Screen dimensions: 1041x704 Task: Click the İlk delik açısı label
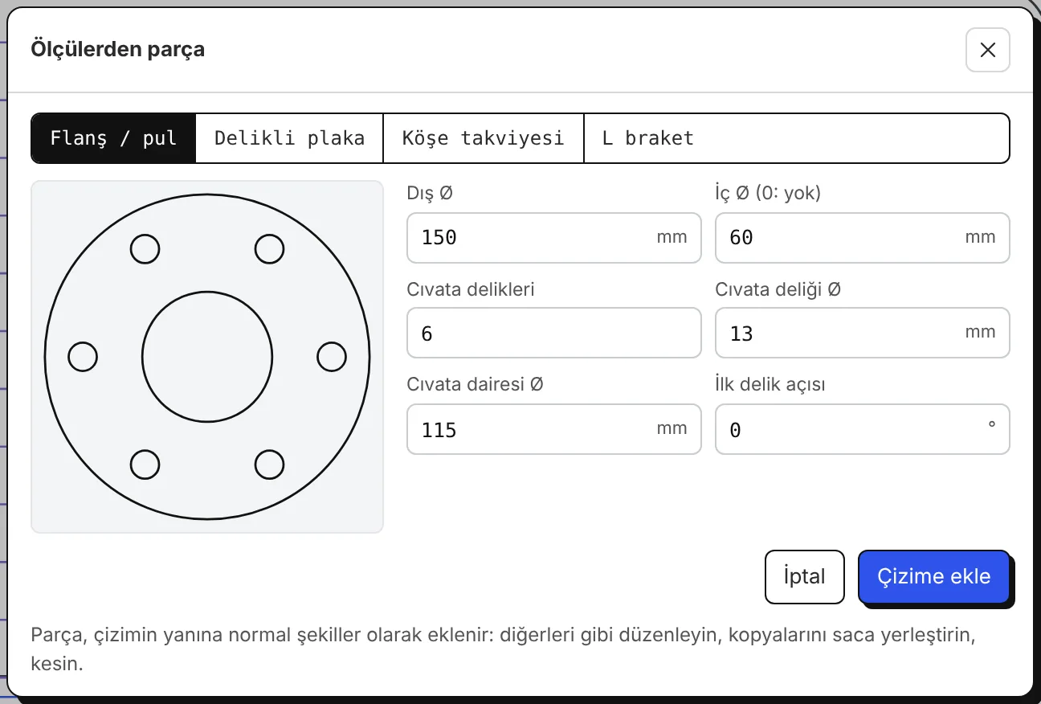point(770,384)
